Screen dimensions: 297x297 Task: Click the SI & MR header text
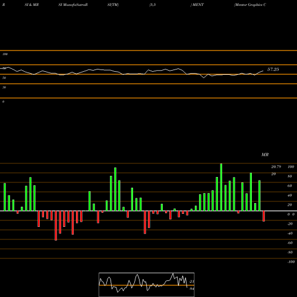click(x=31, y=5)
